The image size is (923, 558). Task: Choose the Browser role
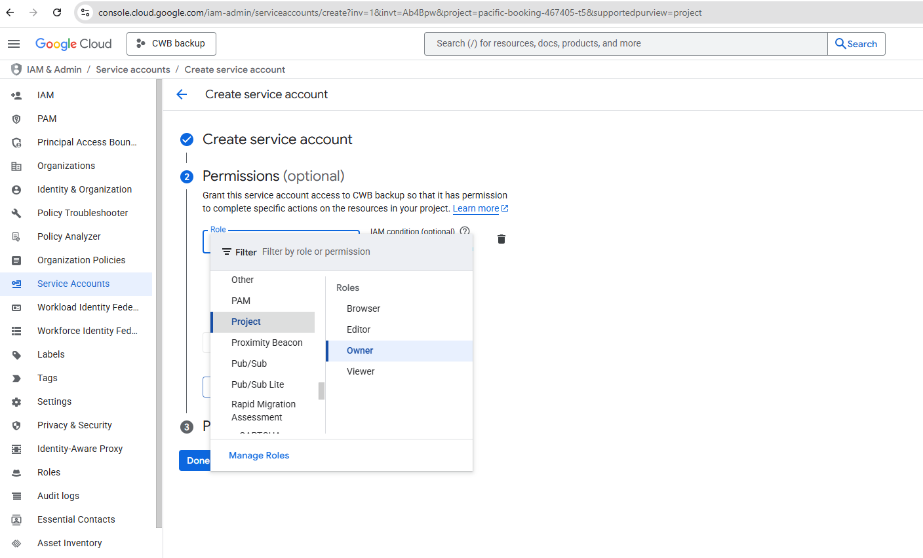[399, 308]
